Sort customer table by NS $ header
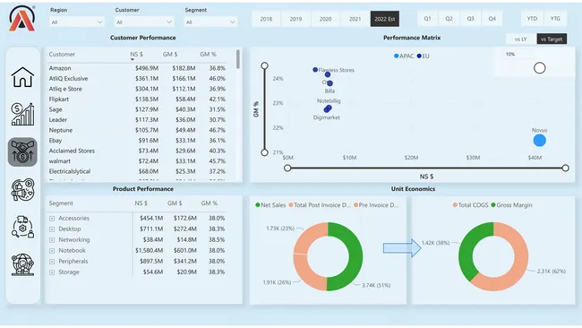 point(137,55)
